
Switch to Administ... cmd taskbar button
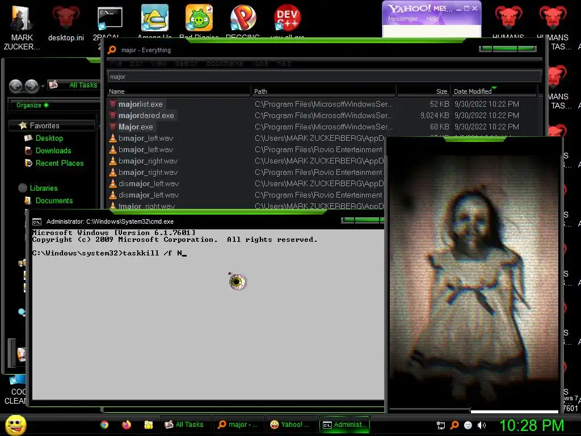[344, 425]
